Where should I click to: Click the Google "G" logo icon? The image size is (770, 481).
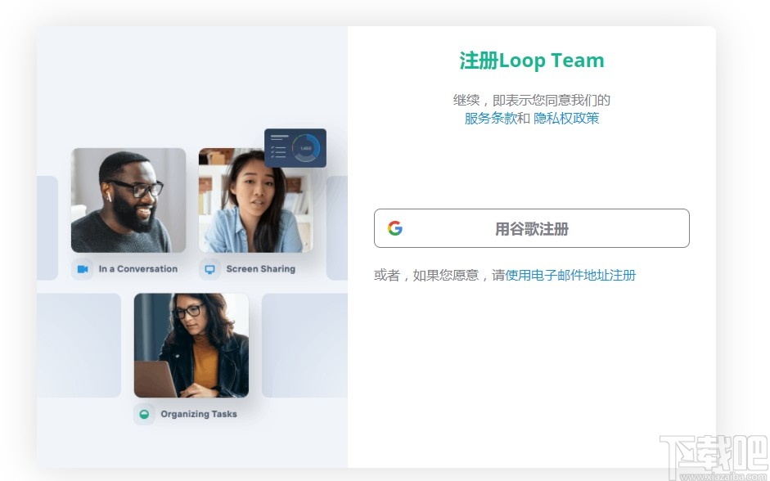[395, 228]
